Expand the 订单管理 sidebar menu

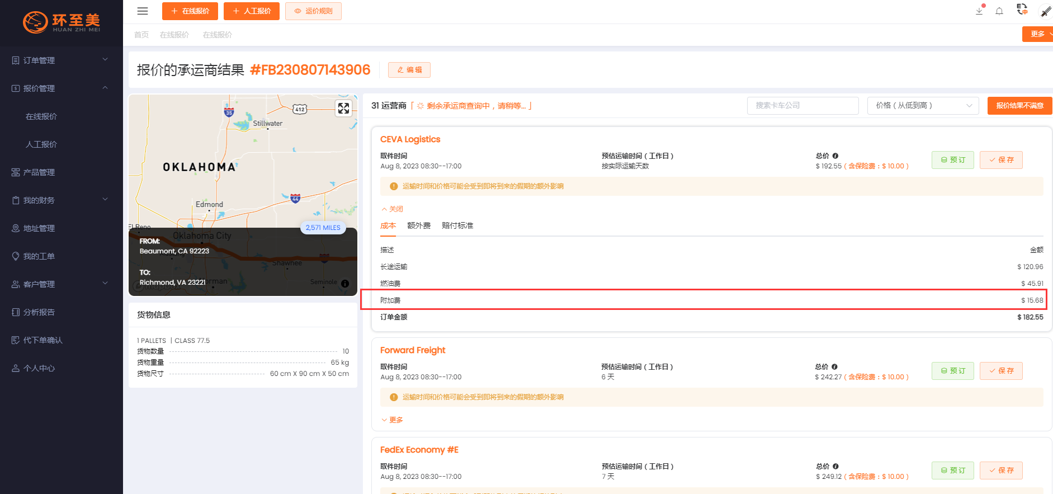pyautogui.click(x=61, y=60)
